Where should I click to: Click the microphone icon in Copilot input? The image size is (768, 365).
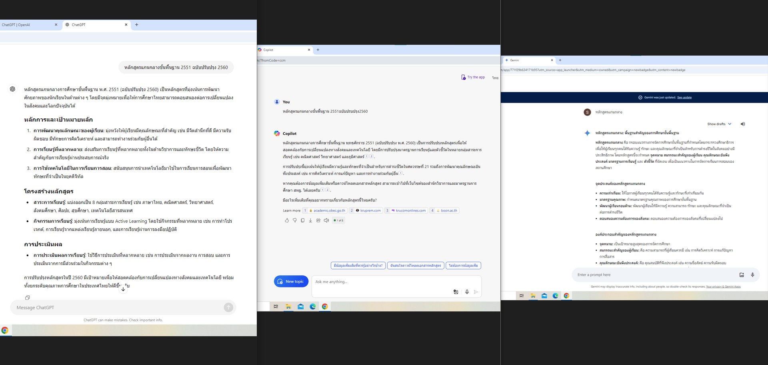[467, 292]
